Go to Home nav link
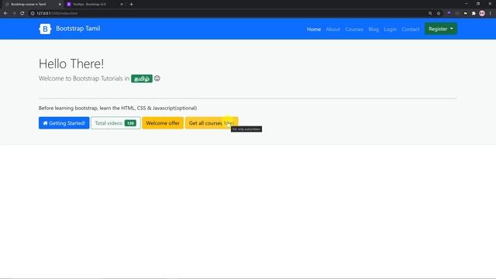Viewport: 496px width, 279px height. tap(314, 29)
